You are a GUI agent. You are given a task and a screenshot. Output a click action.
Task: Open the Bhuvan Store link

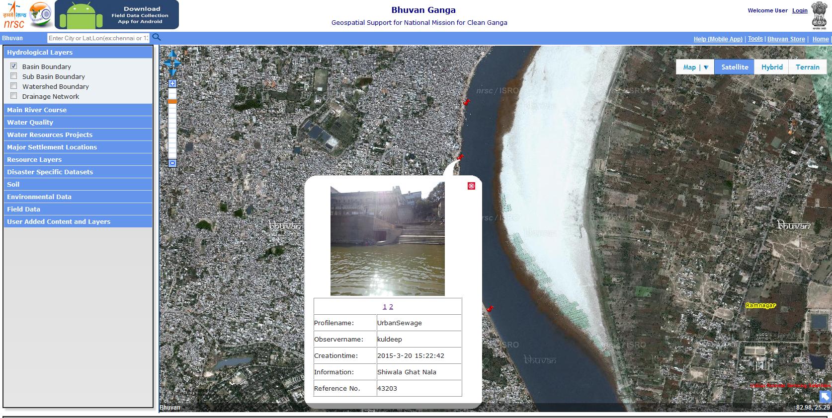click(786, 39)
